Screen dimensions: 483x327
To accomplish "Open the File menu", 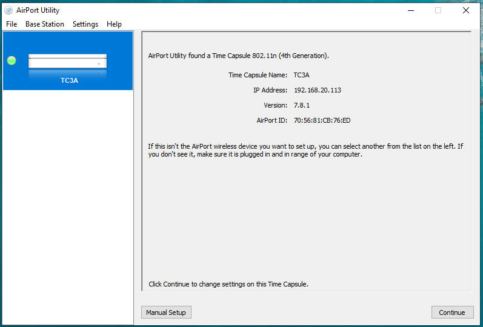I will (12, 24).
